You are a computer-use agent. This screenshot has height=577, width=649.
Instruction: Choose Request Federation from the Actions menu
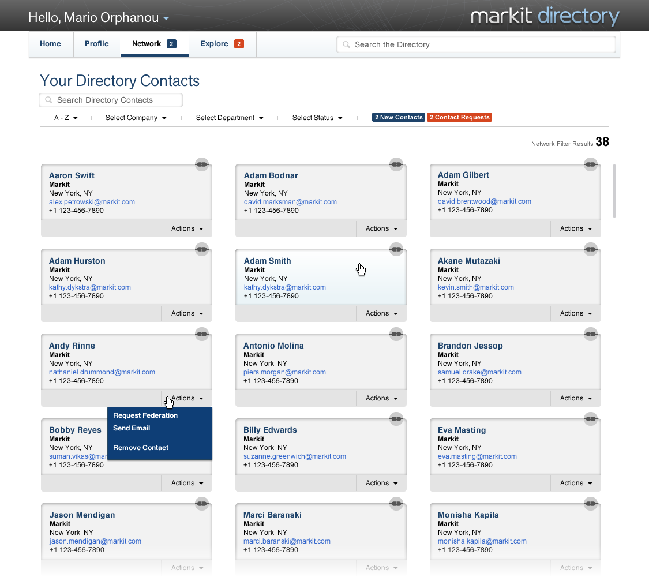(x=145, y=415)
